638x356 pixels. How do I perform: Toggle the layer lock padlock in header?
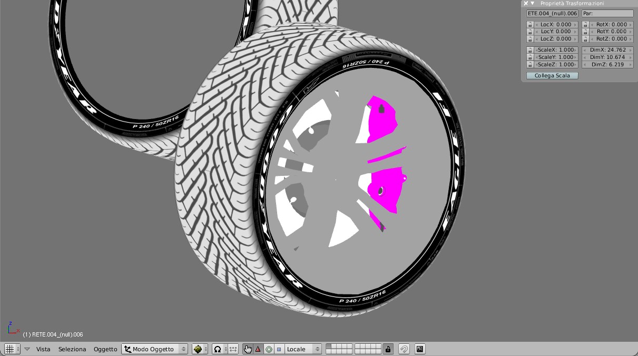pos(388,349)
